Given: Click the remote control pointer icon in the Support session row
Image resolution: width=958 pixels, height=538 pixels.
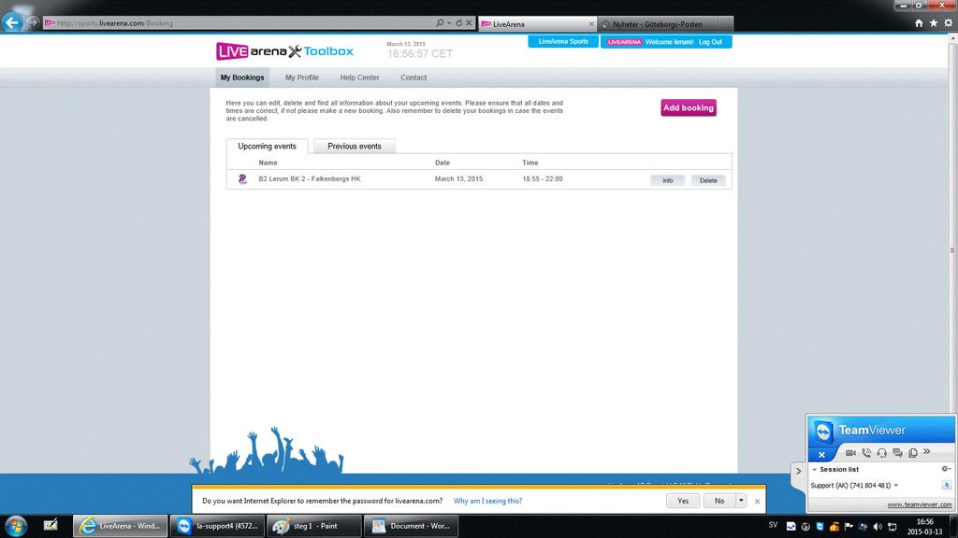Looking at the screenshot, I should click(947, 486).
